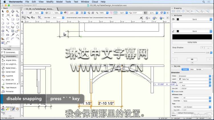Select the Pan hand tool

[8, 11]
